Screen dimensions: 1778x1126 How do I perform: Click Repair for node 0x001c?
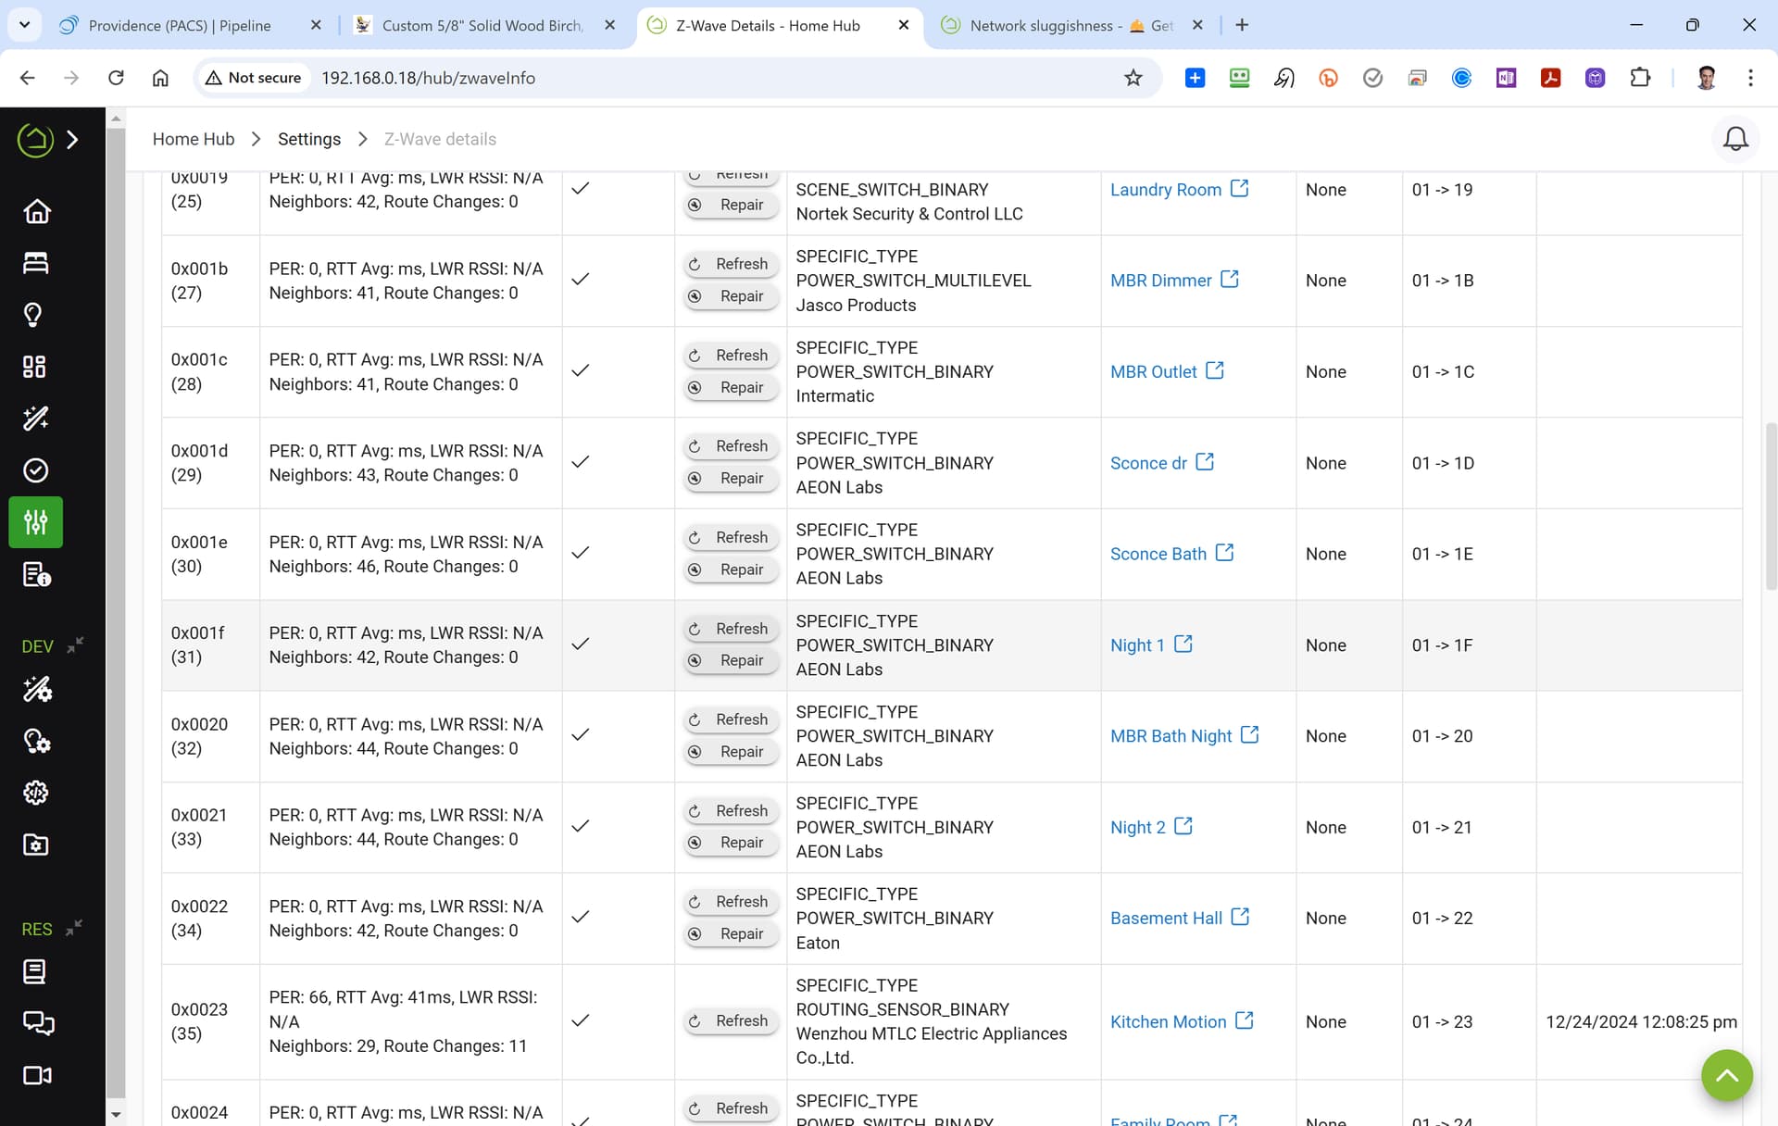(x=730, y=387)
